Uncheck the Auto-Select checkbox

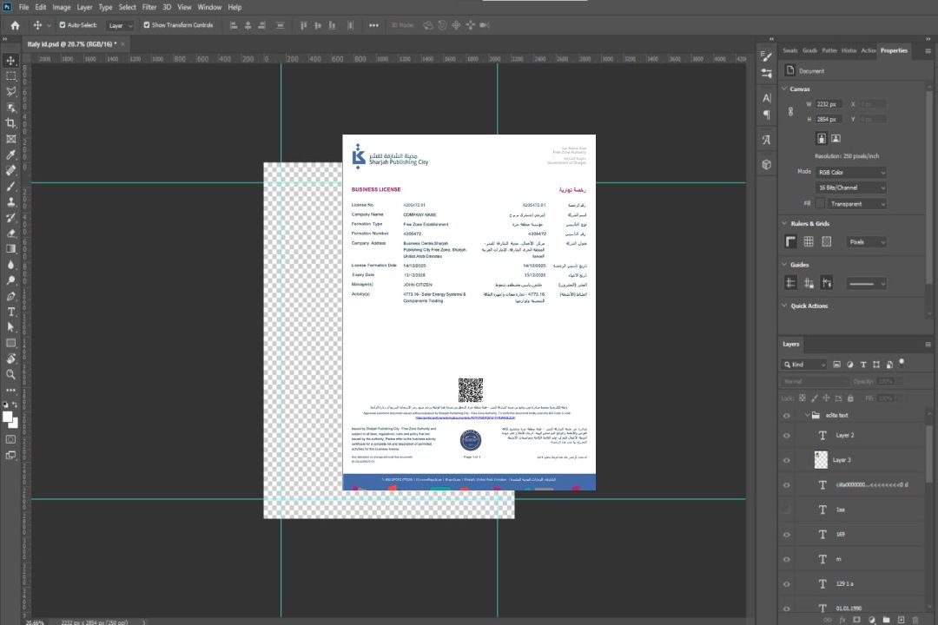(x=63, y=25)
